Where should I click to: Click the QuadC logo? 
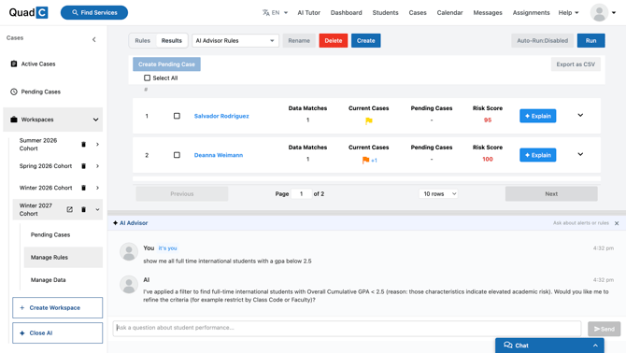click(x=28, y=12)
